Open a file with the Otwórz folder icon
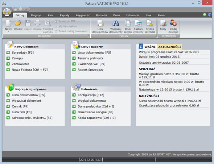 pos(18,23)
